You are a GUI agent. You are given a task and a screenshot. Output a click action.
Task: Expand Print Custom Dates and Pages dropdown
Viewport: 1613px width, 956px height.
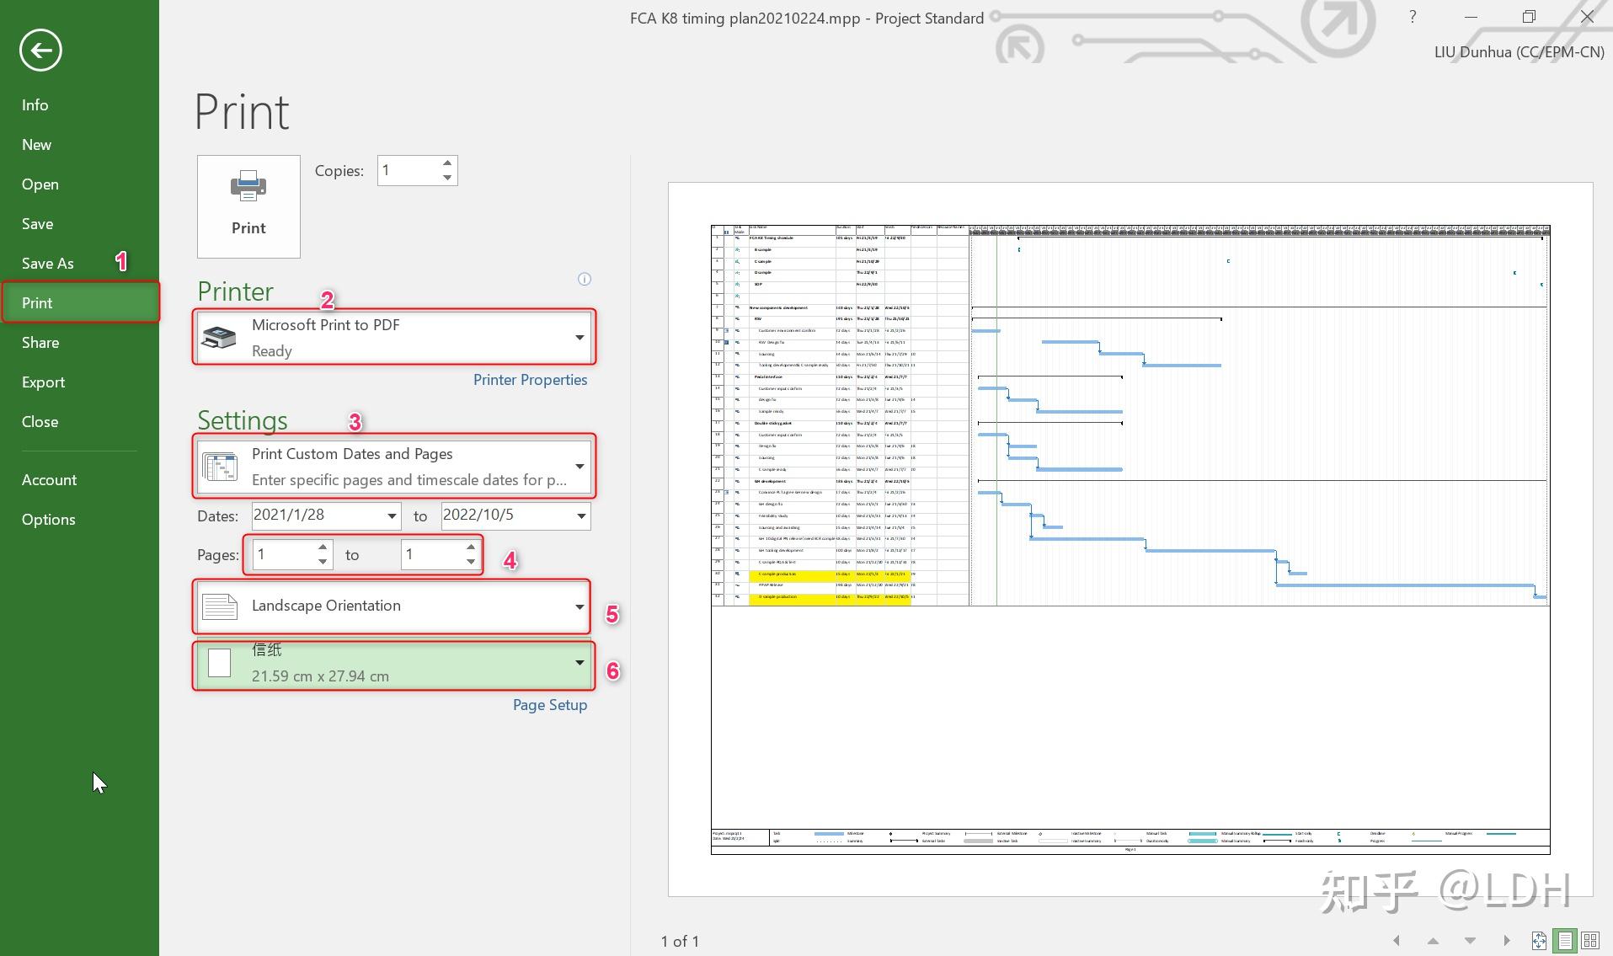tap(394, 466)
